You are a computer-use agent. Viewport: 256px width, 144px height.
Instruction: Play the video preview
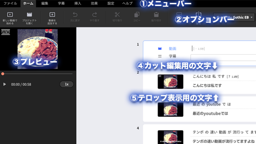pos(5,84)
